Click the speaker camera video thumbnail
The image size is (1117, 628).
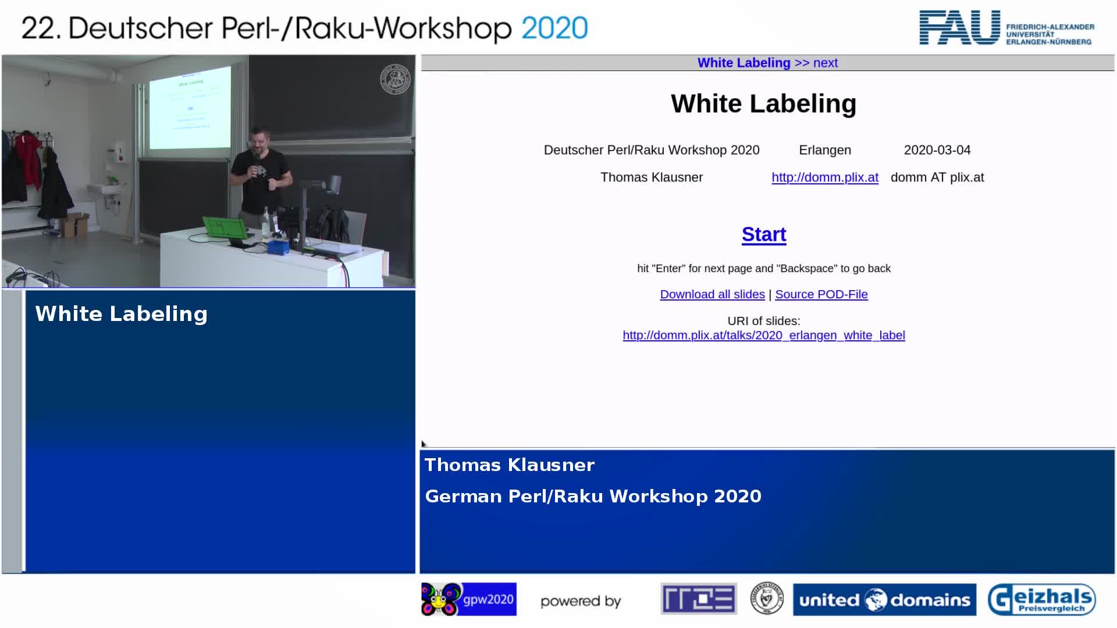tap(208, 171)
